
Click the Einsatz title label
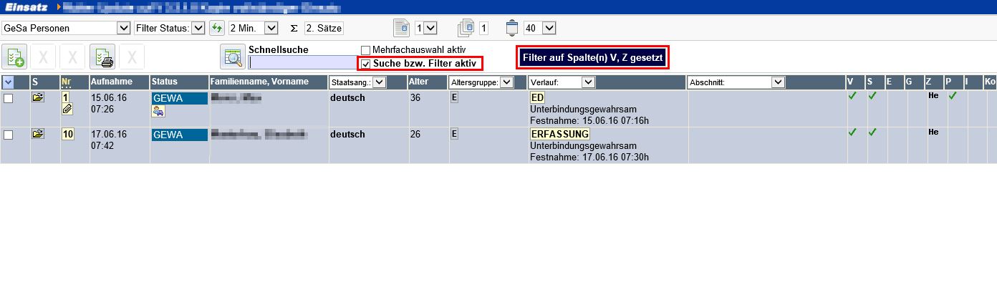point(26,8)
